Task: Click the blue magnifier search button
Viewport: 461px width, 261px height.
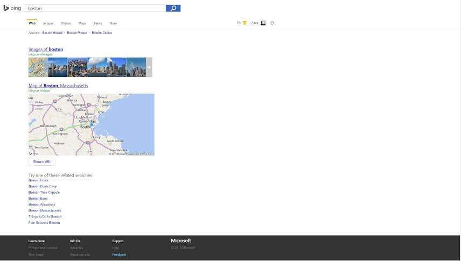Action: click(173, 8)
